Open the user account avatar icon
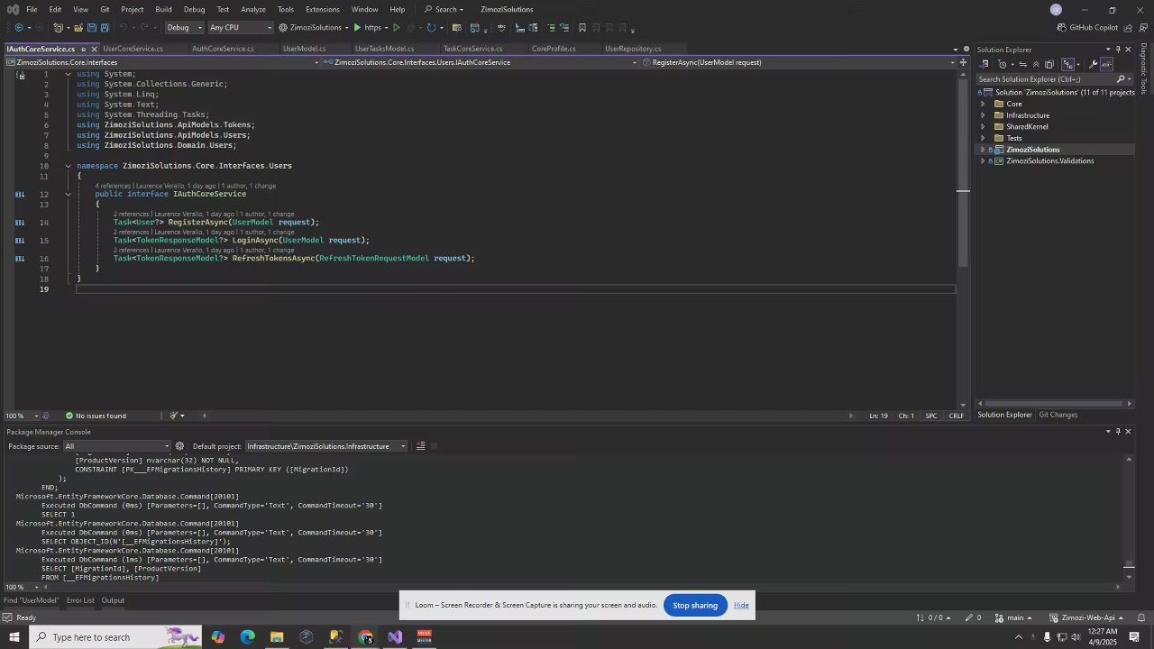Screen dimensions: 1154x649 1056,9
